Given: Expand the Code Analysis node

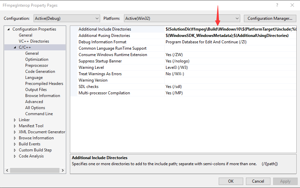Looking at the screenshot, I should point(15,156).
